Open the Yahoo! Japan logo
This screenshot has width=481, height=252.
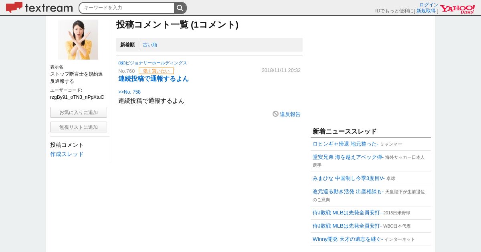[x=457, y=9]
